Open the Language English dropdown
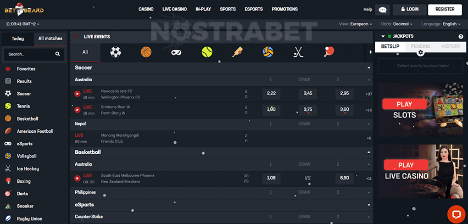This screenshot has width=468, height=224. [x=442, y=24]
